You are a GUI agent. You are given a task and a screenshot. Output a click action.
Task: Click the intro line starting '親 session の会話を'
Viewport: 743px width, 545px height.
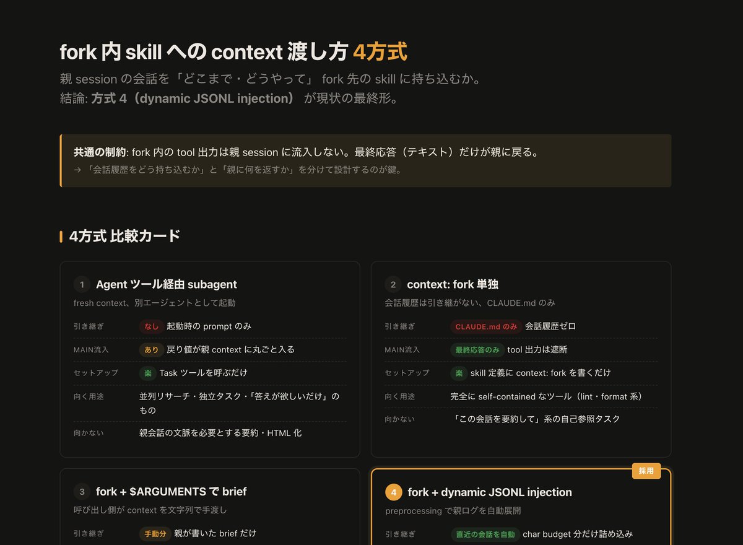coord(271,79)
